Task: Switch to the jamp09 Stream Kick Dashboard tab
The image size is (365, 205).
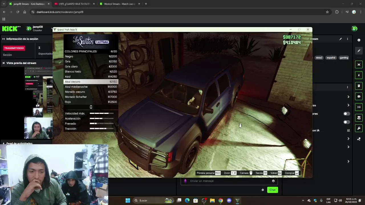Action: click(x=29, y=4)
